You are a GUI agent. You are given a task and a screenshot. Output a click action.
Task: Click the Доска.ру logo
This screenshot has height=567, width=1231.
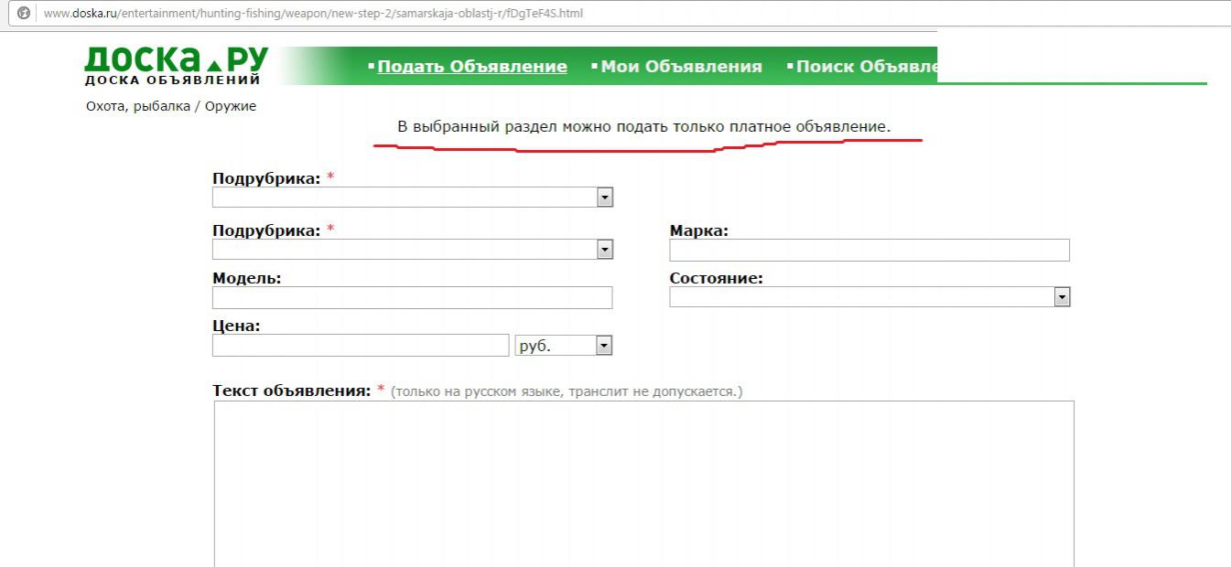click(x=176, y=66)
